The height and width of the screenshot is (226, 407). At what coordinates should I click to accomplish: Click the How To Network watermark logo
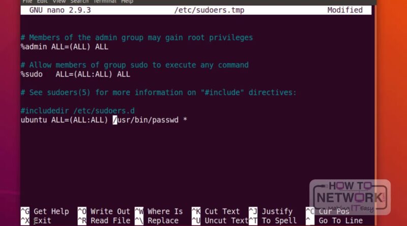point(350,197)
